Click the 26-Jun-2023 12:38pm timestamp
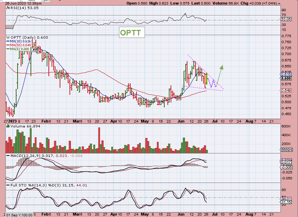Viewport: 298px width, 217px height. [24, 3]
